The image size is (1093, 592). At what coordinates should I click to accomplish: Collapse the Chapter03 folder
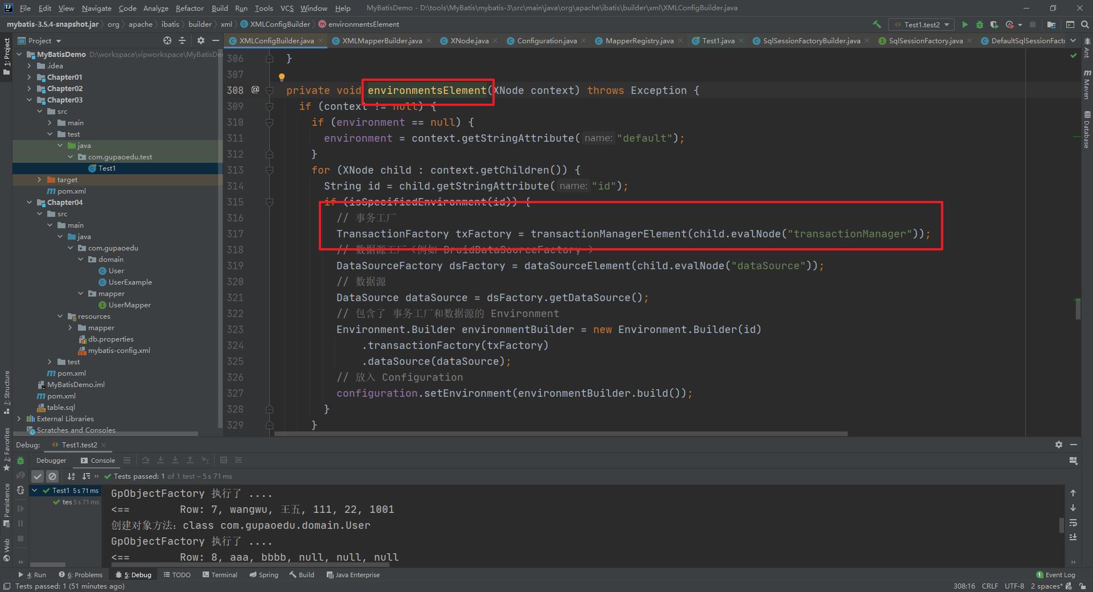pos(29,100)
